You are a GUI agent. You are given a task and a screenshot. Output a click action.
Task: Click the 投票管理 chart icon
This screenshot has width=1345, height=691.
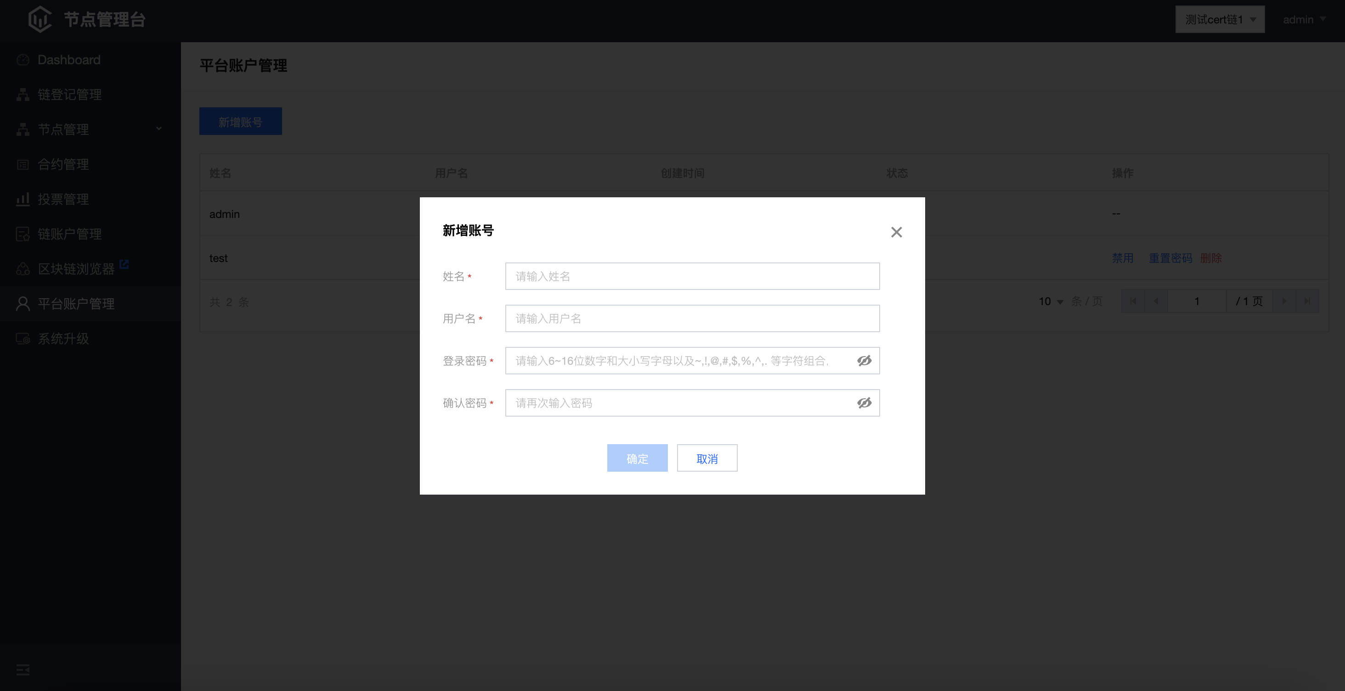pos(23,199)
